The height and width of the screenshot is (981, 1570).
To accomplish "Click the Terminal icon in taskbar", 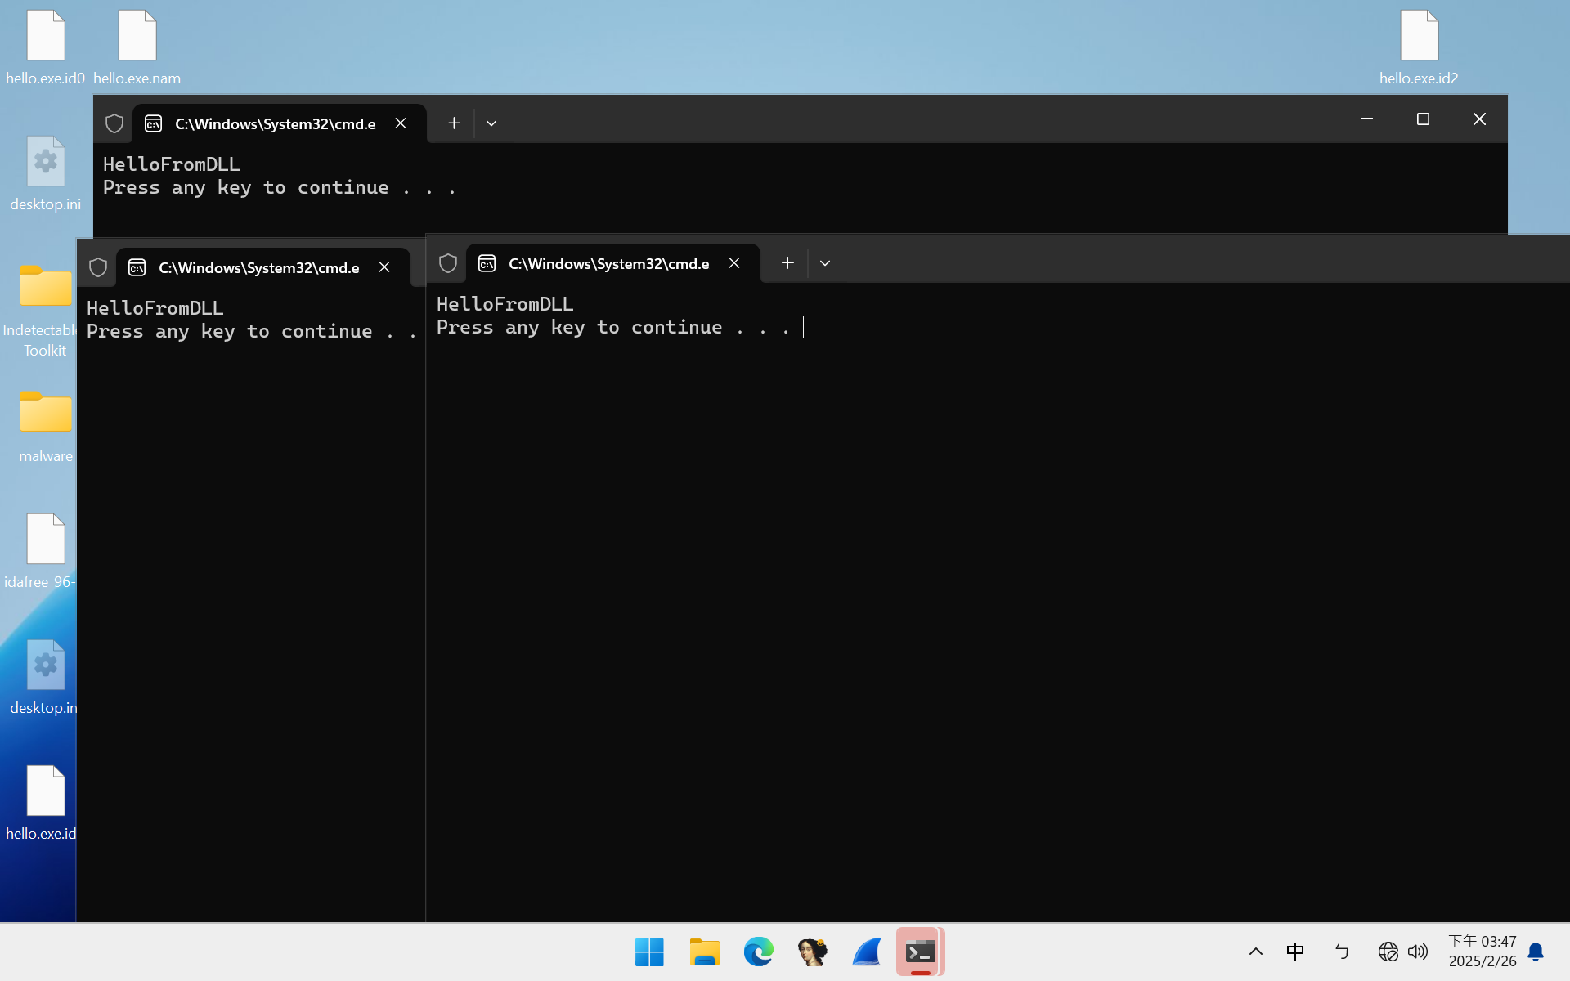I will click(x=920, y=952).
